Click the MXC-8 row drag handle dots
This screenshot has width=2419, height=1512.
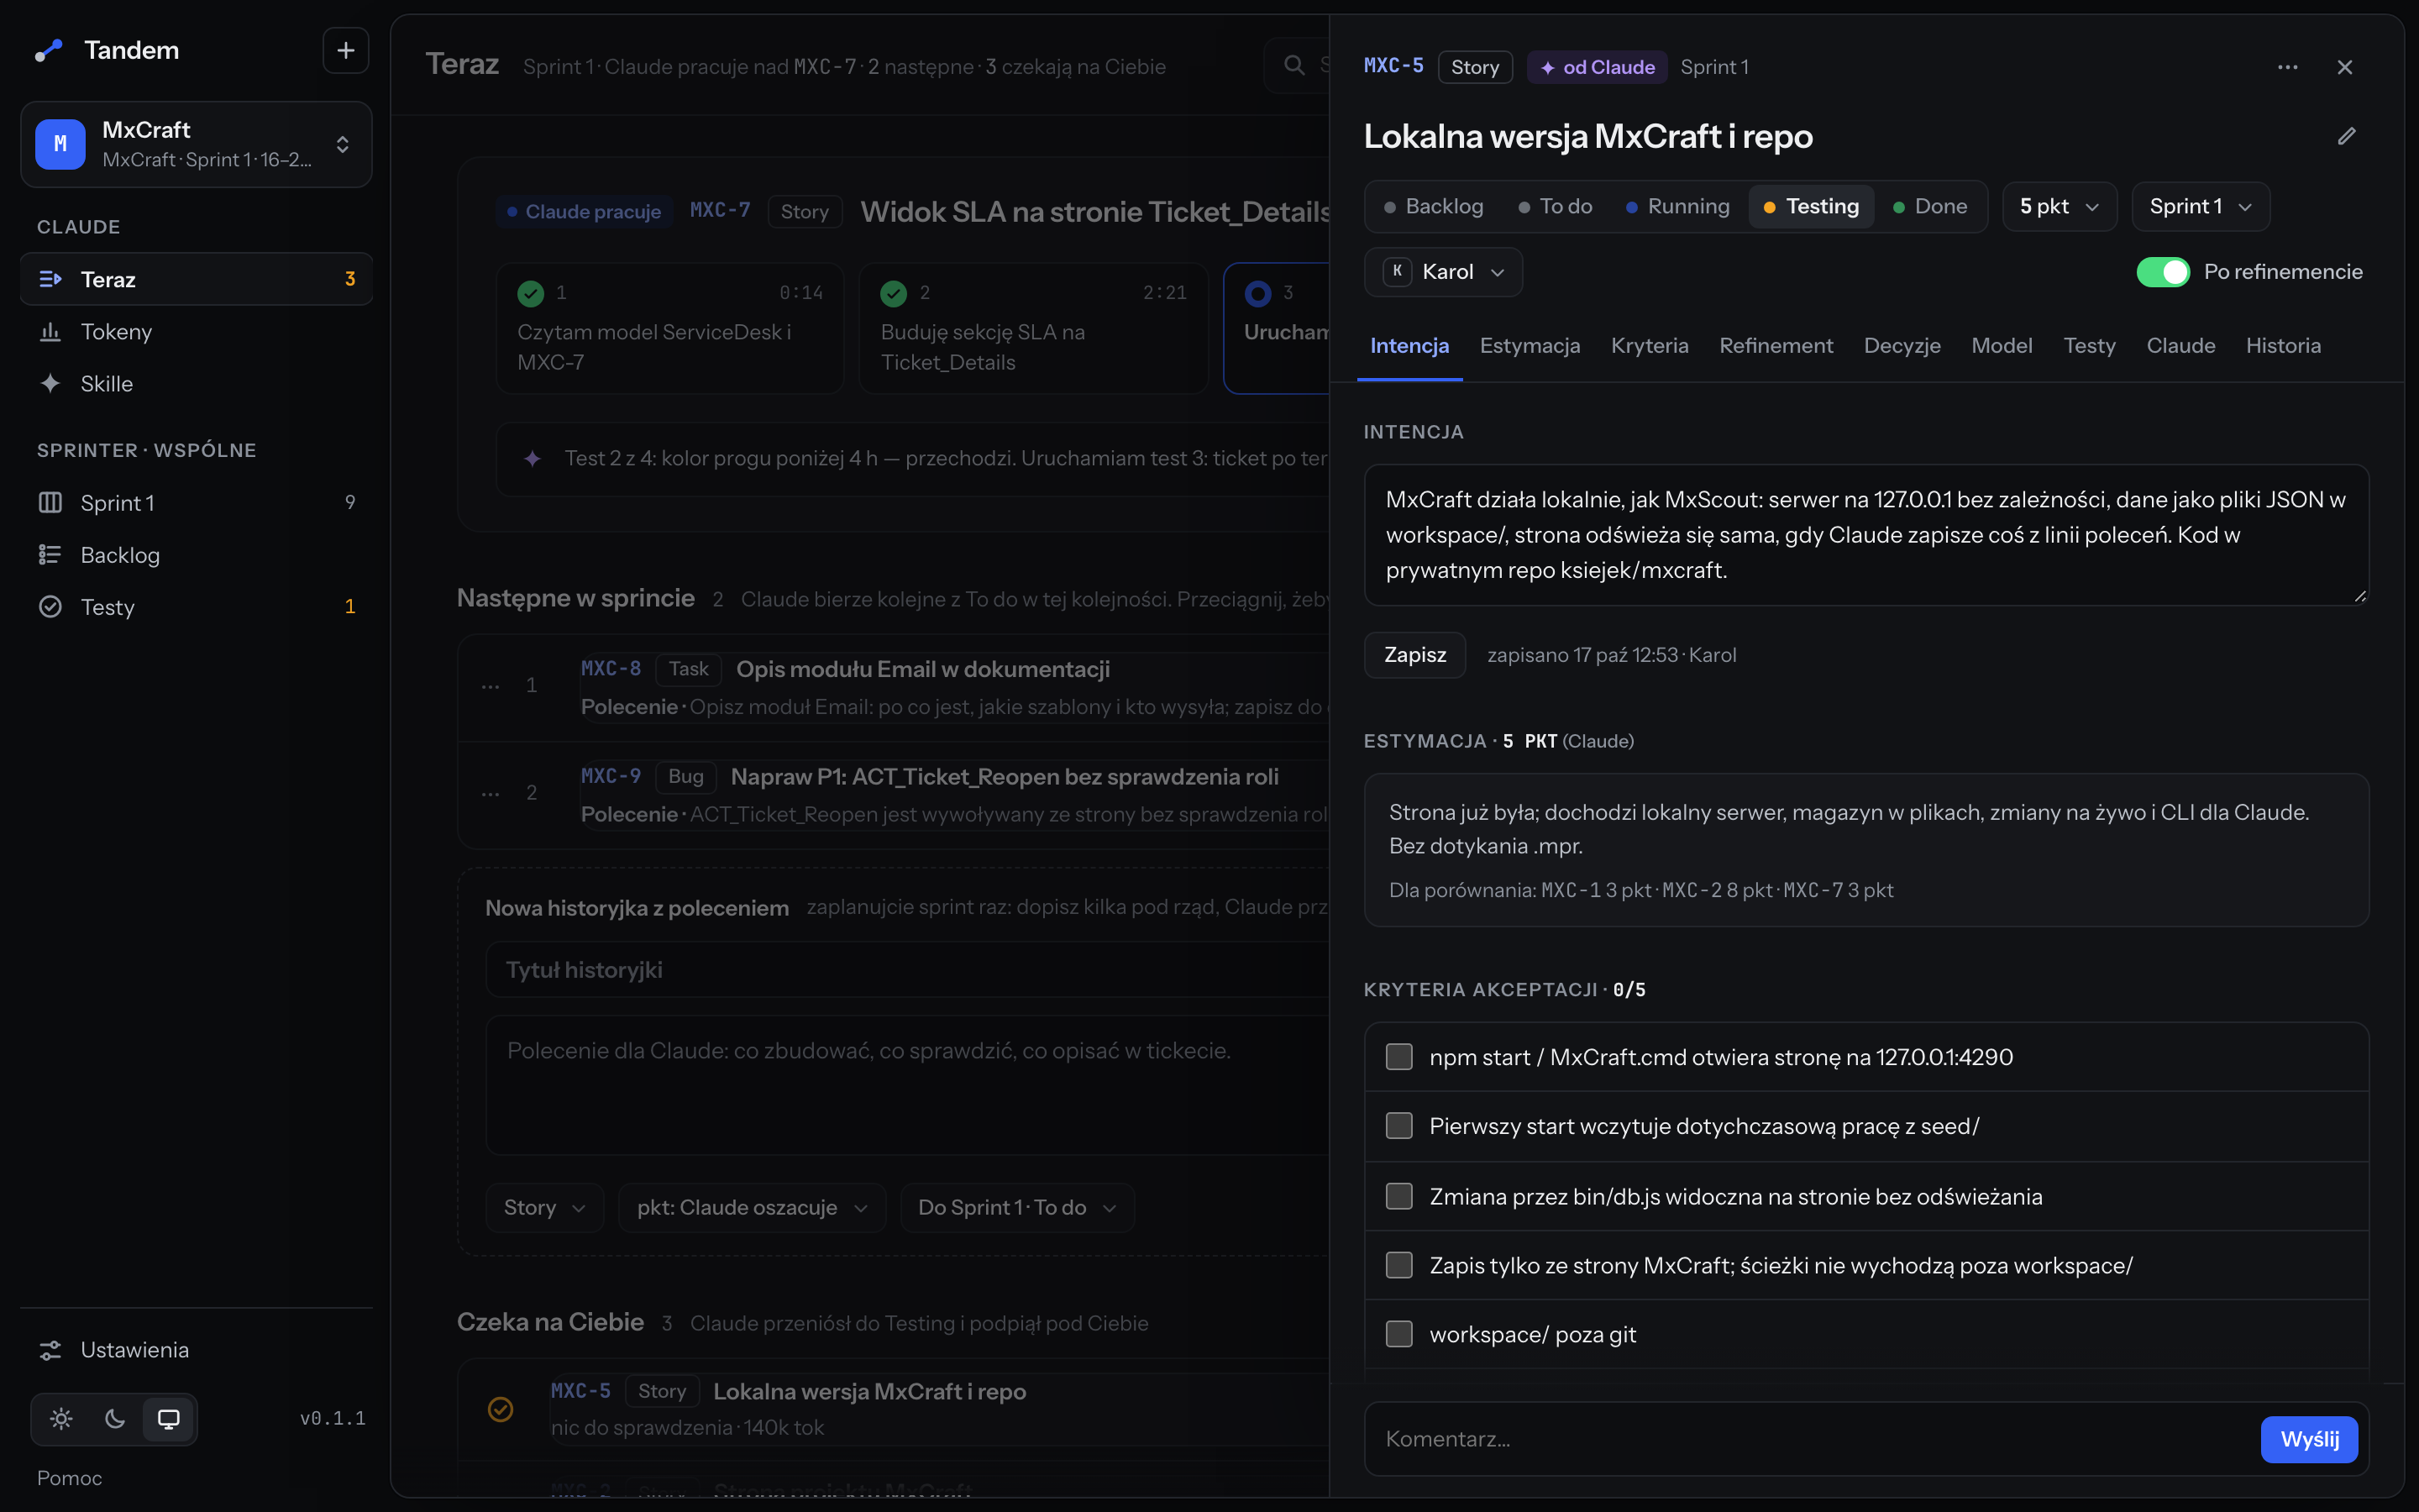coord(490,686)
